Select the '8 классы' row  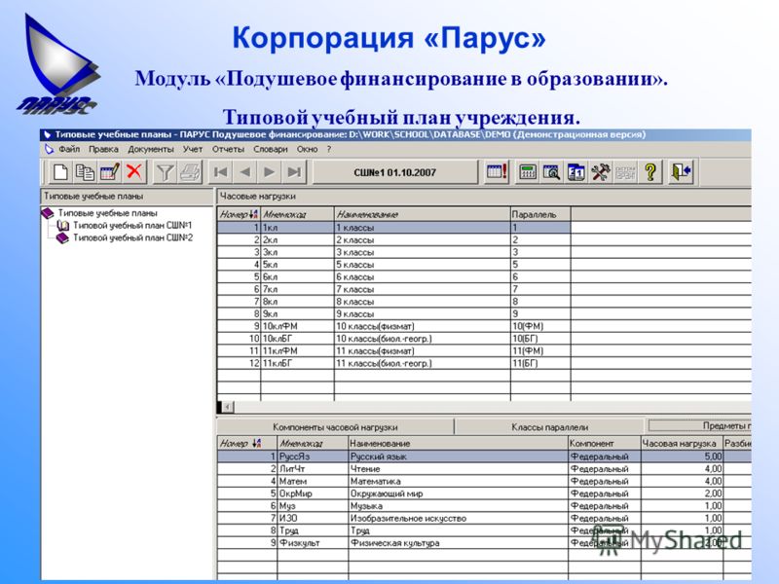point(393,302)
